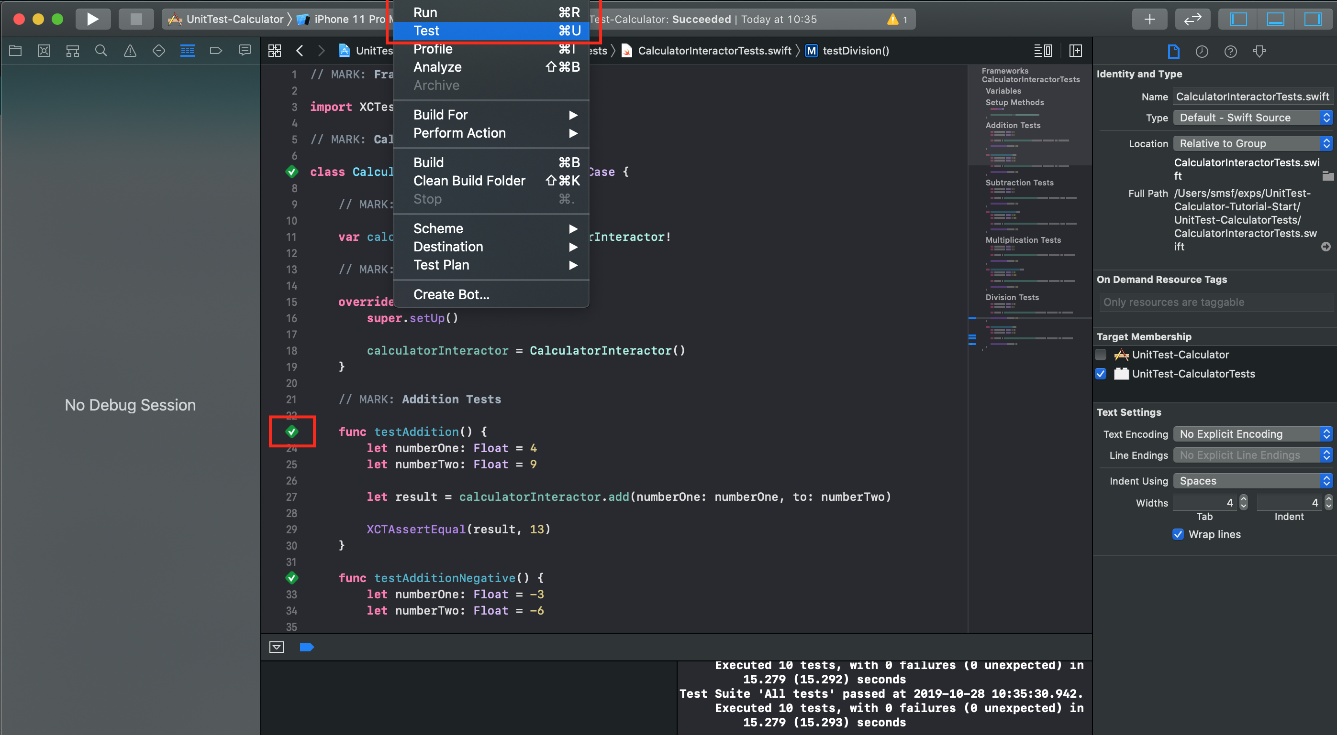Screen dimensions: 1337x735
Task: Click CalculatorInteractorTests.swift in jump bar
Action: pos(706,51)
